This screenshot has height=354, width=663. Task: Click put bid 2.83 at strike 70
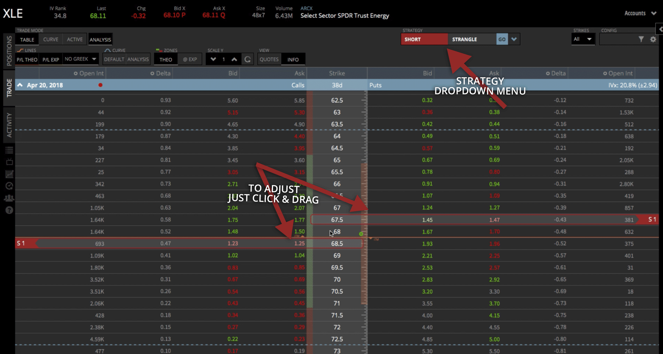[x=427, y=279]
